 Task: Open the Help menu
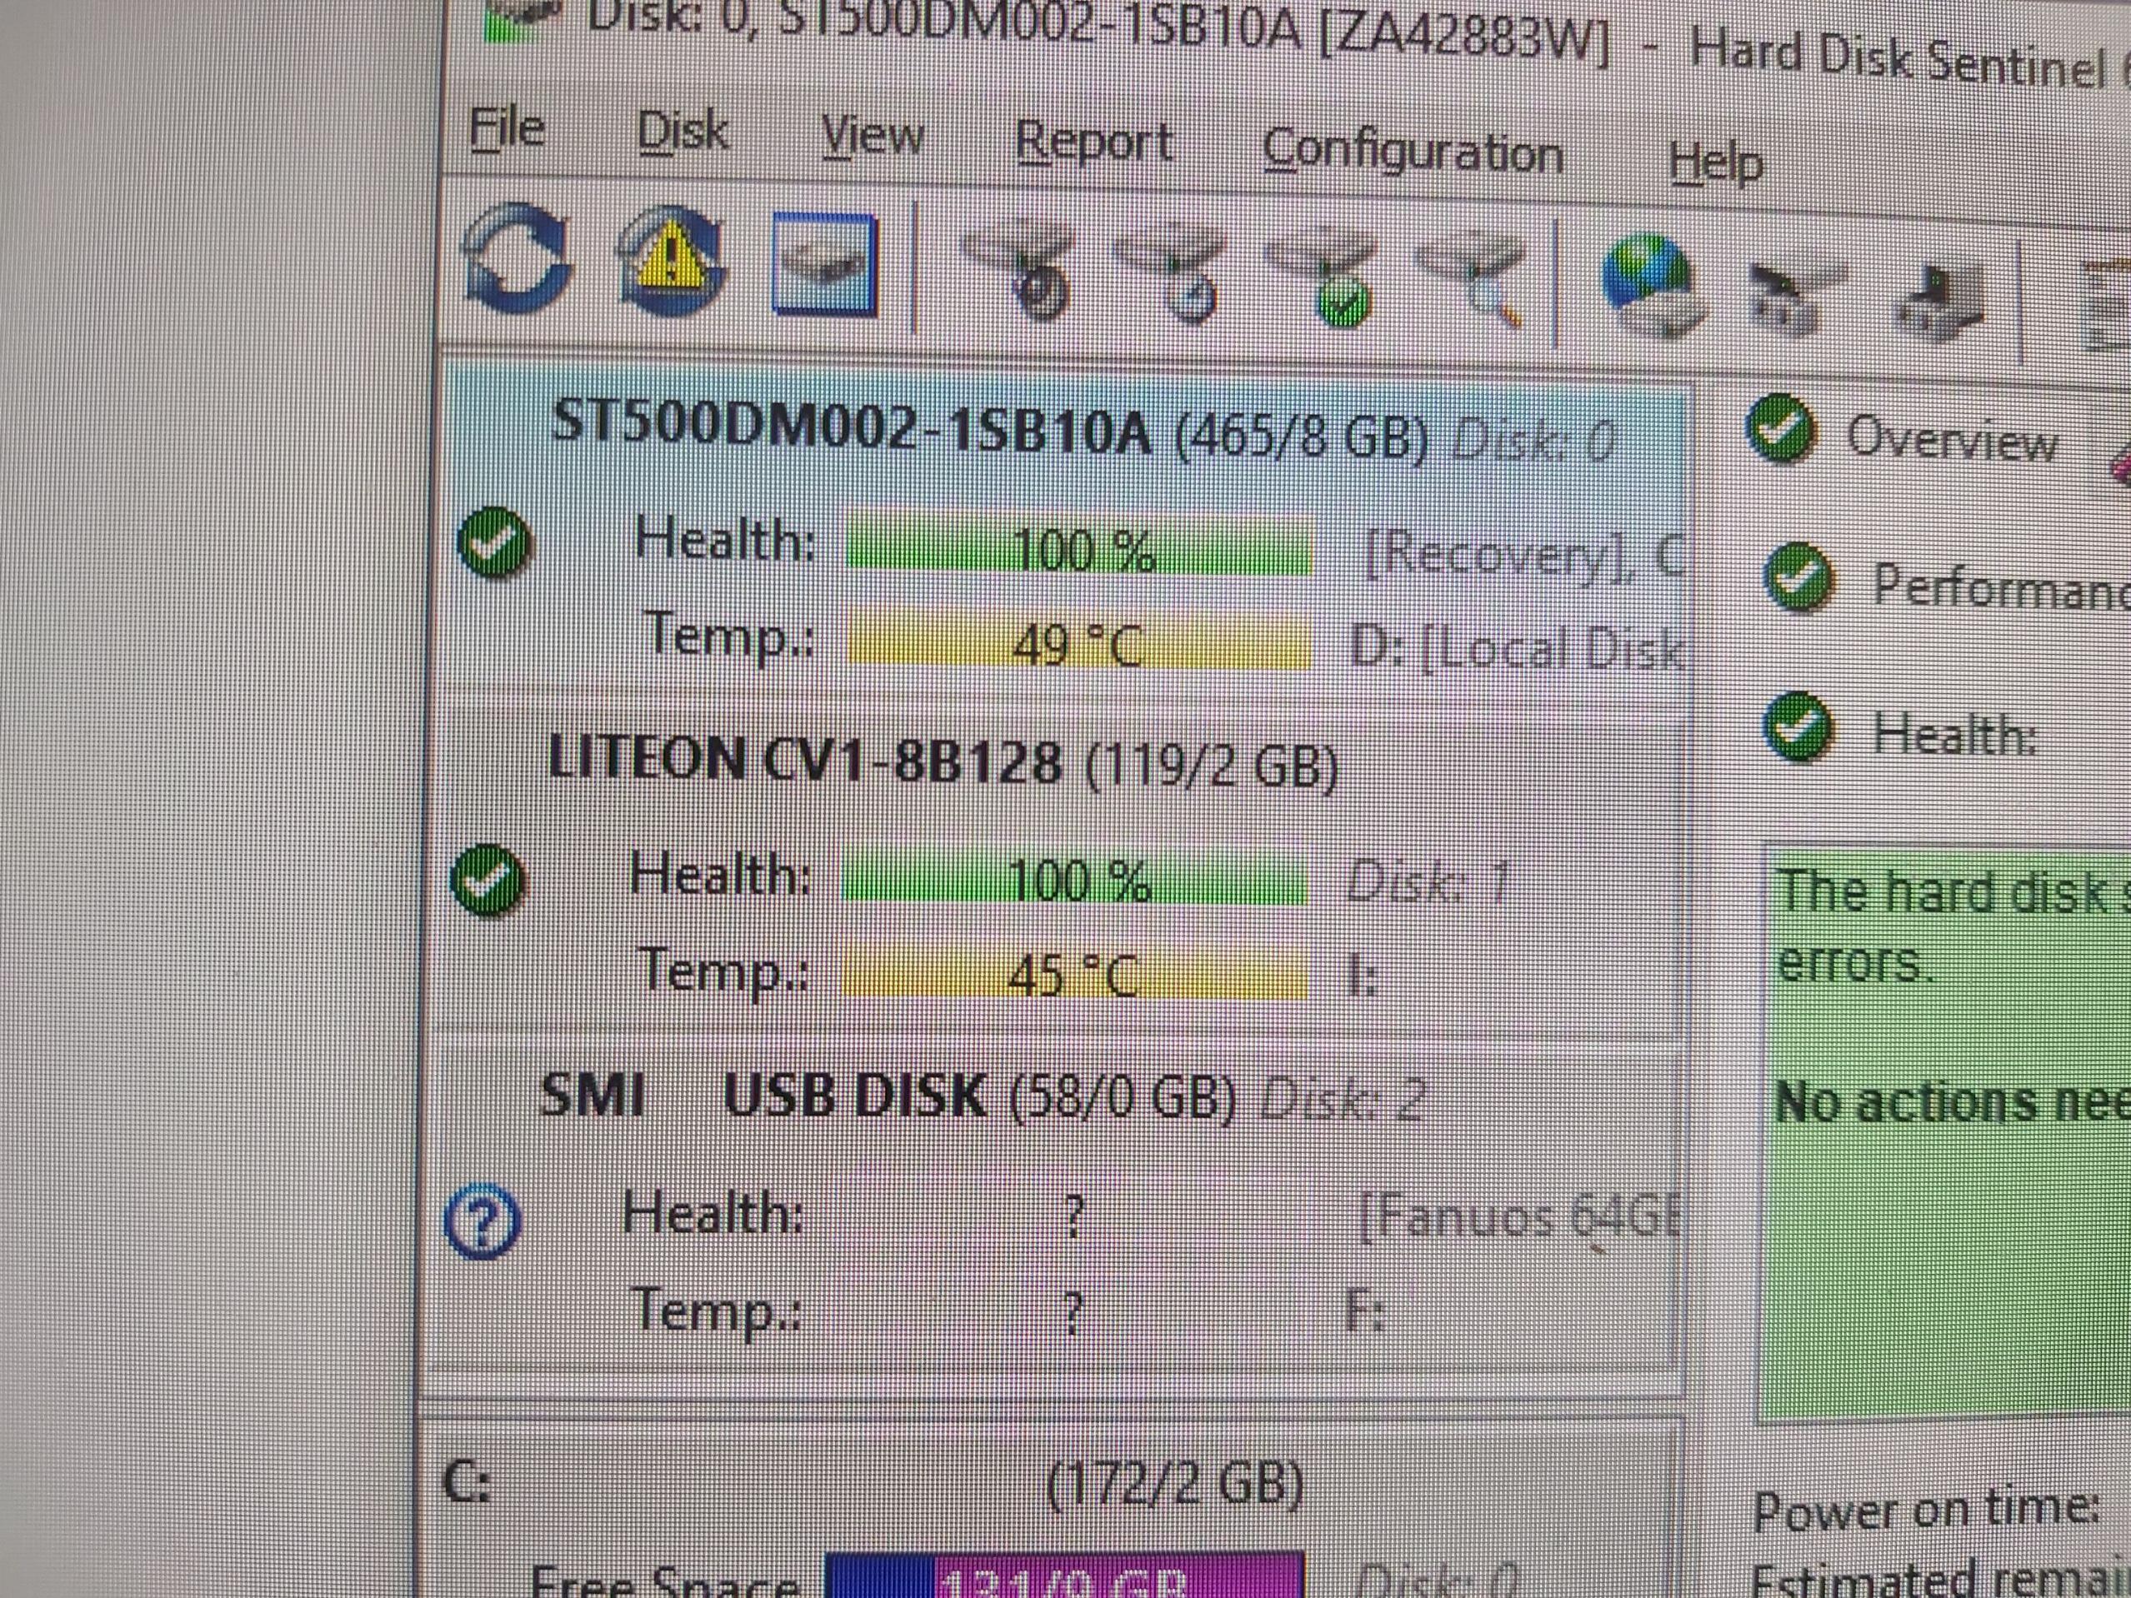(1715, 161)
